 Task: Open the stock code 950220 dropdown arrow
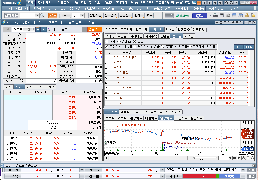click(25, 29)
